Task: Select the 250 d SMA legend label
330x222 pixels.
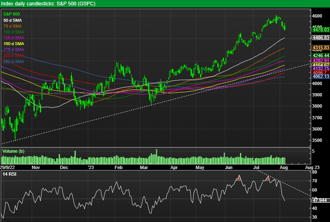Action: (14, 62)
